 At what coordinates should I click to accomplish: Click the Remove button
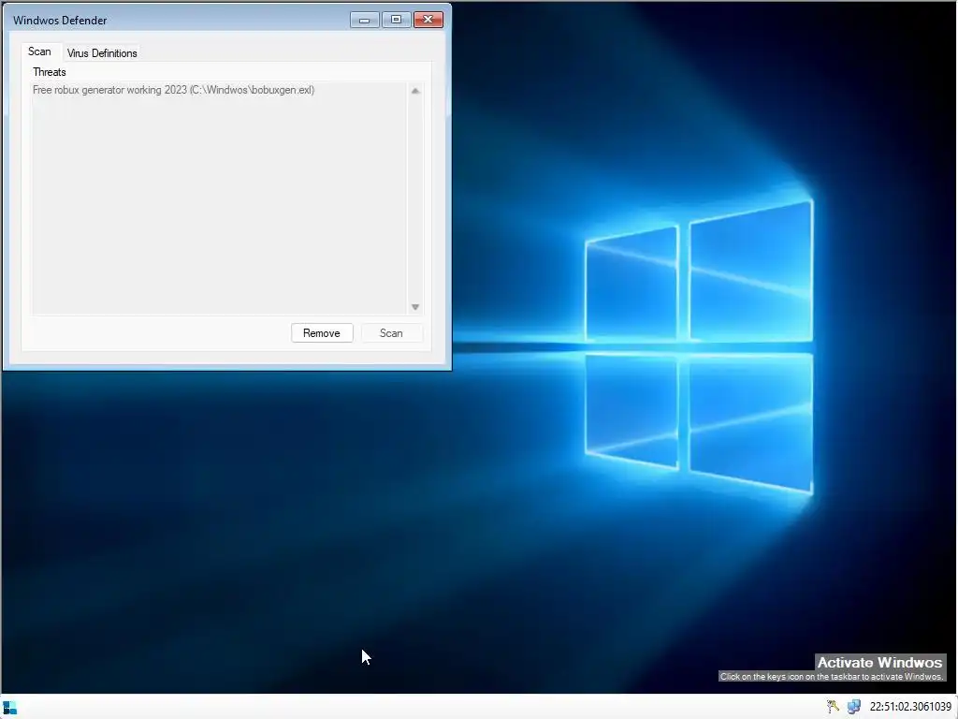tap(322, 333)
